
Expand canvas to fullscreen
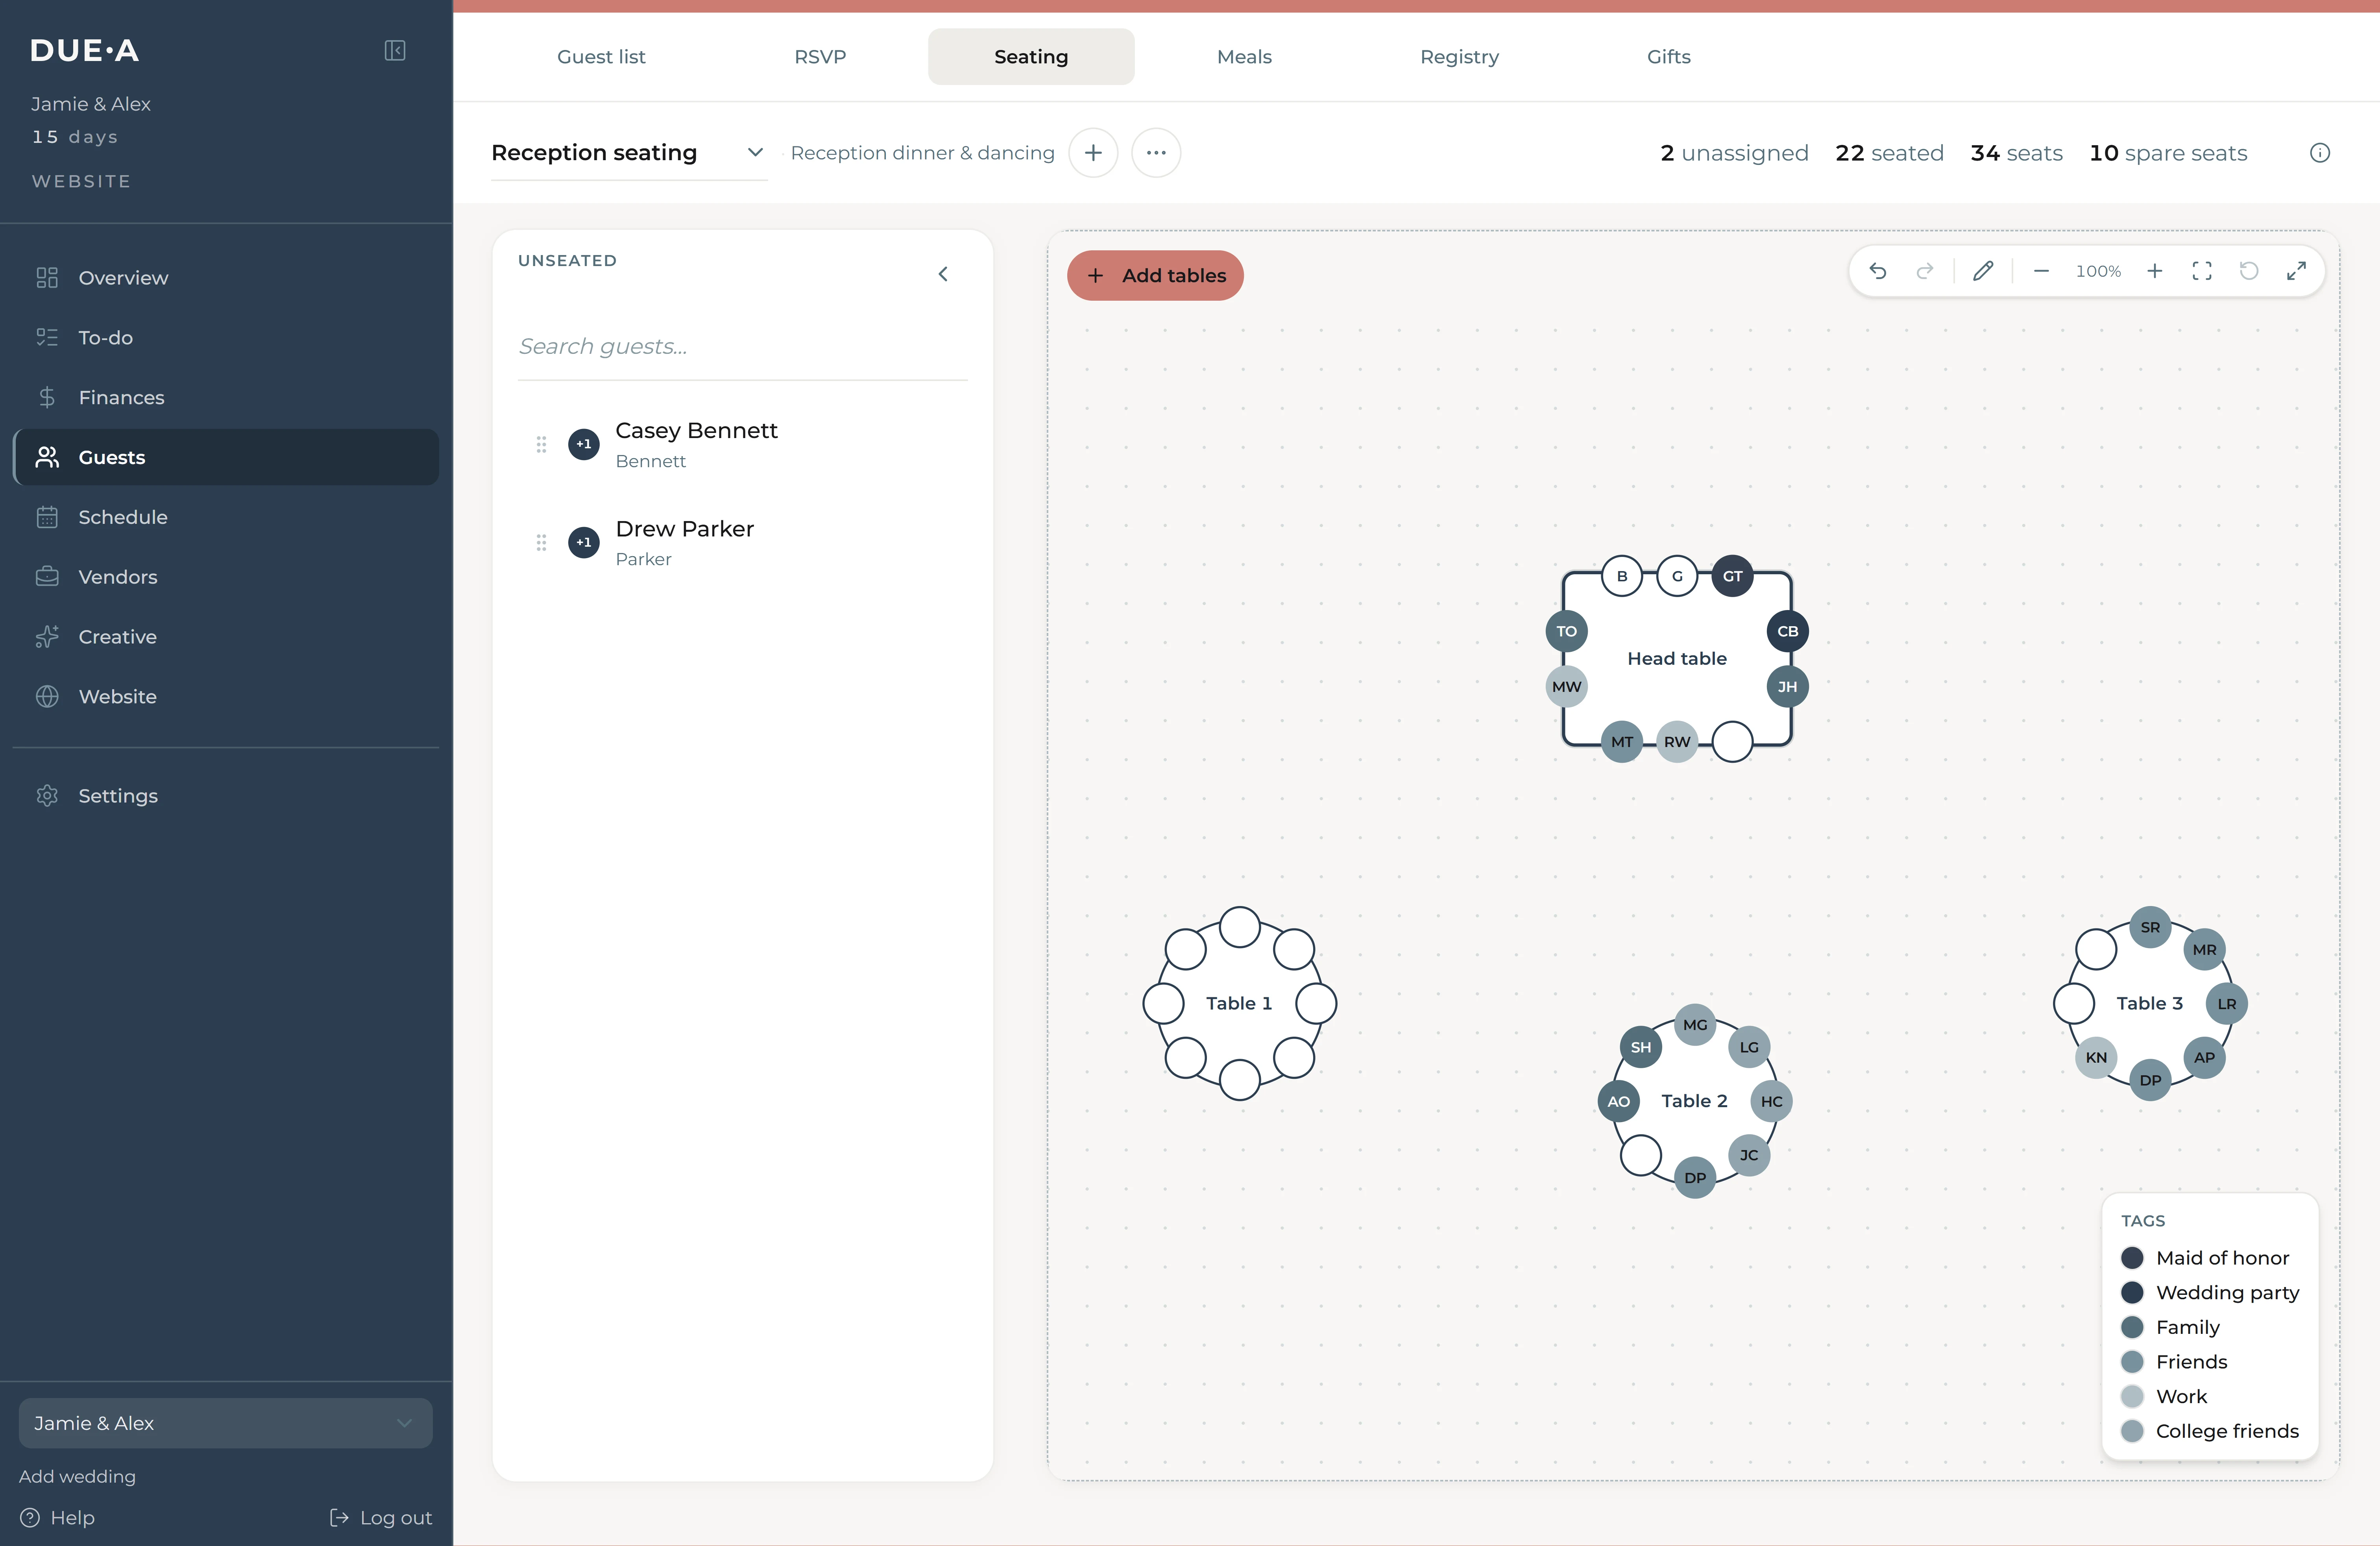[x=2297, y=271]
